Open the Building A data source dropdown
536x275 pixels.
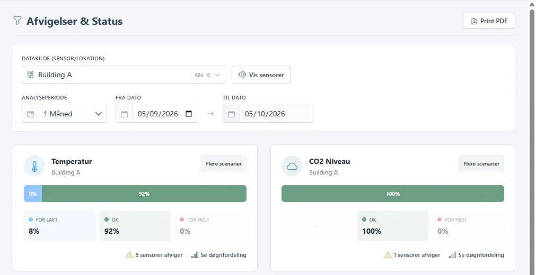124,75
